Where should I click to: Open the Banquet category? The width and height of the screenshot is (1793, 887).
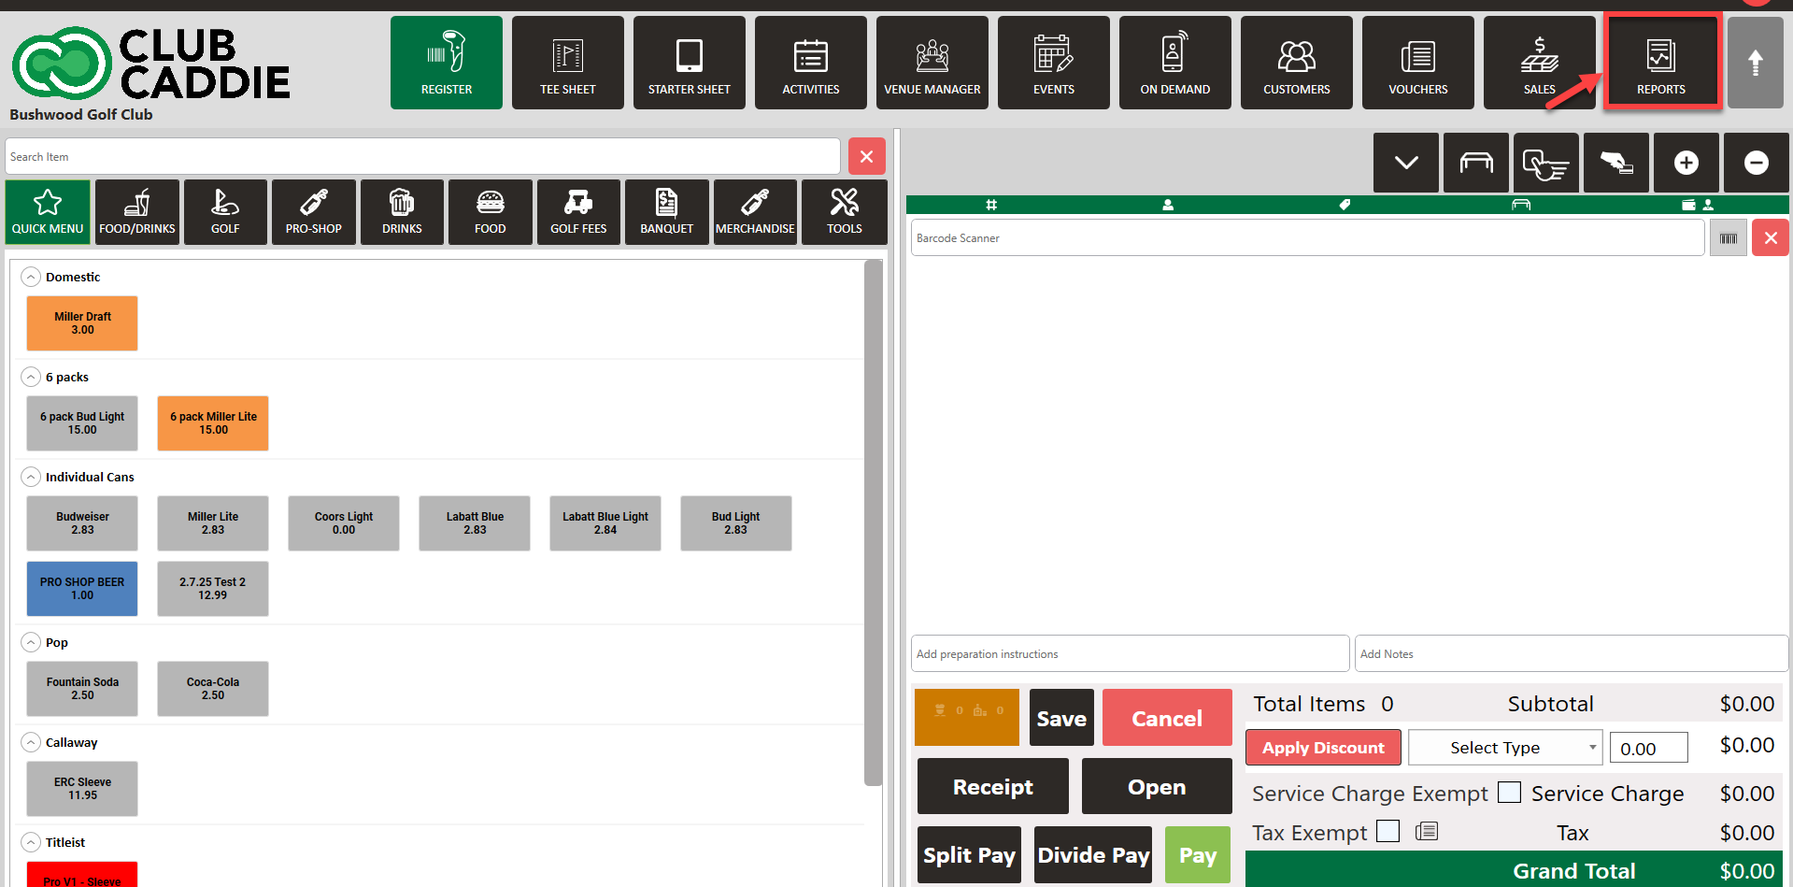click(667, 212)
